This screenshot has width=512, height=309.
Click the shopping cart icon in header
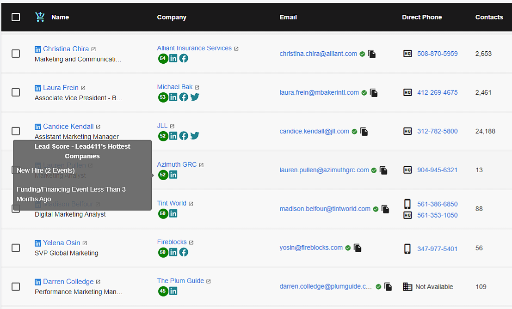point(40,17)
